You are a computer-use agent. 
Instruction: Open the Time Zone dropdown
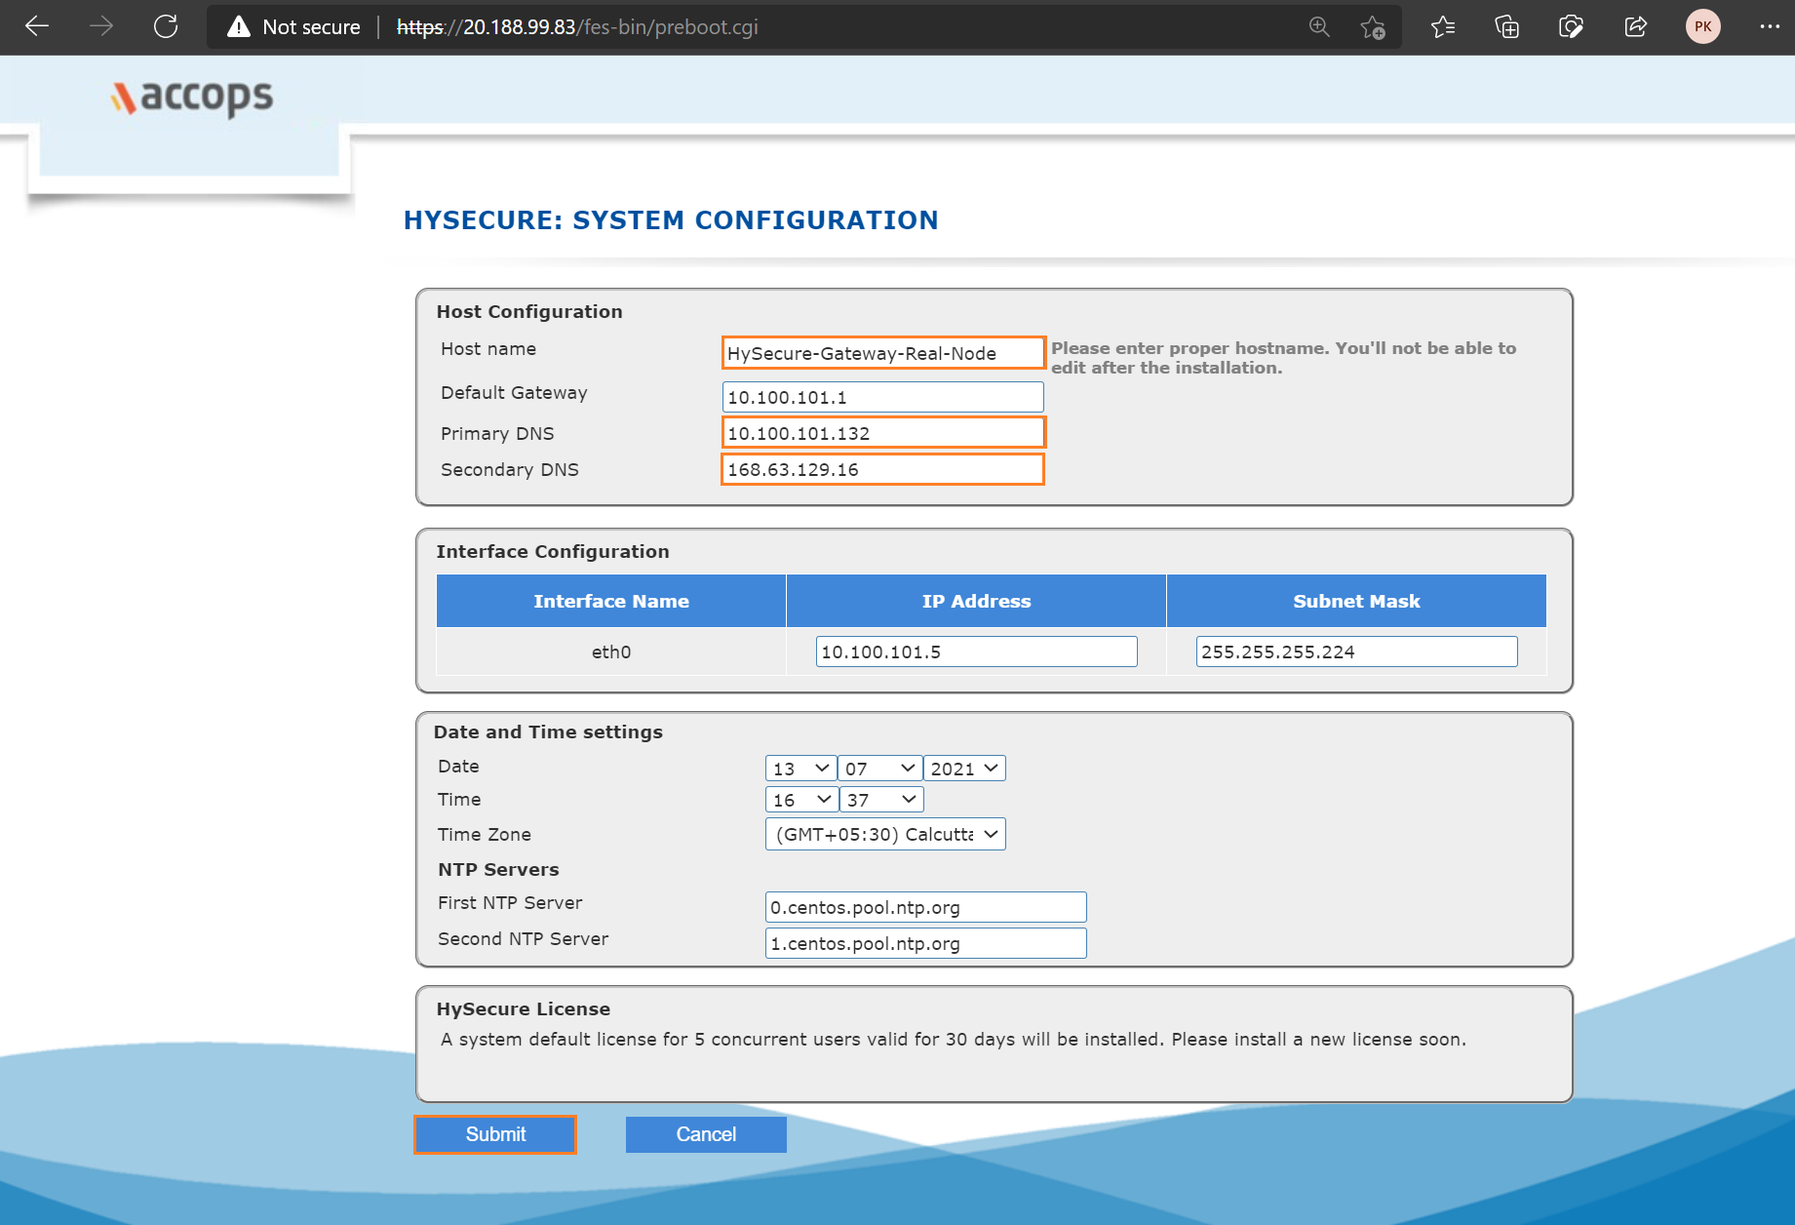(x=885, y=834)
